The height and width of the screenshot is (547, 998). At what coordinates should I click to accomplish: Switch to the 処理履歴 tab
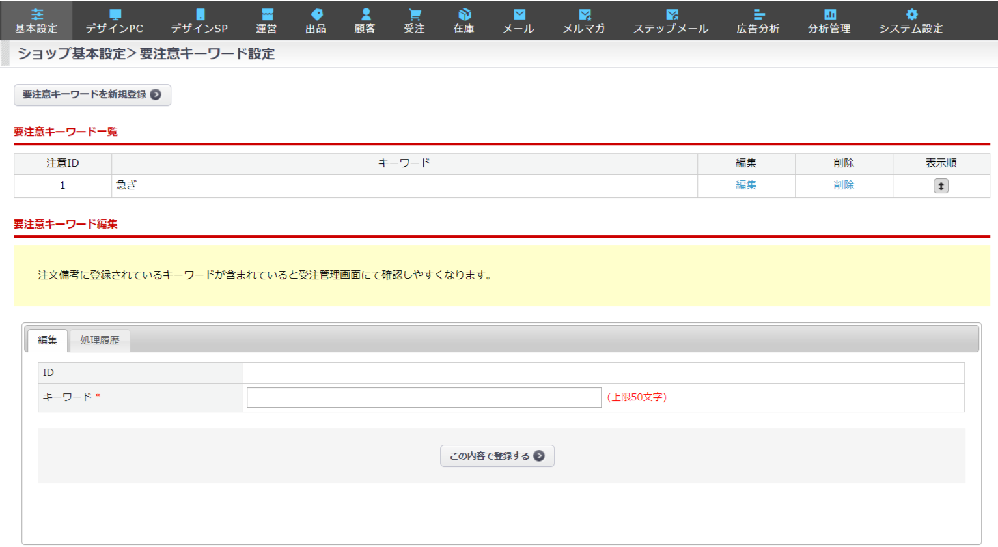pyautogui.click(x=100, y=341)
